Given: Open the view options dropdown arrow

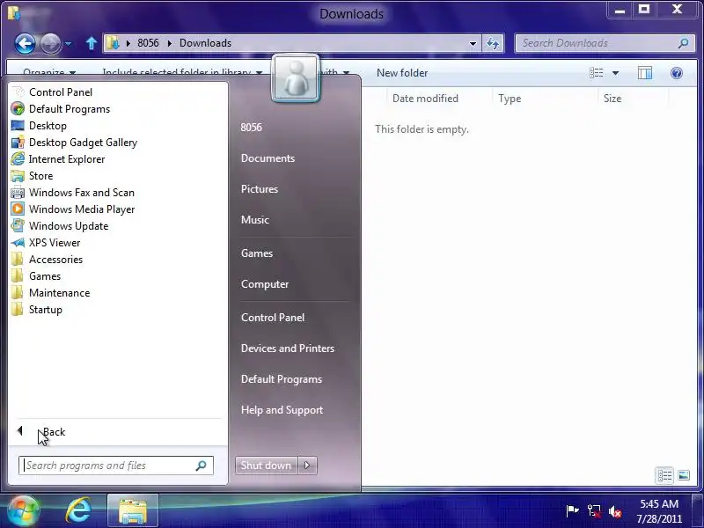Looking at the screenshot, I should point(615,73).
